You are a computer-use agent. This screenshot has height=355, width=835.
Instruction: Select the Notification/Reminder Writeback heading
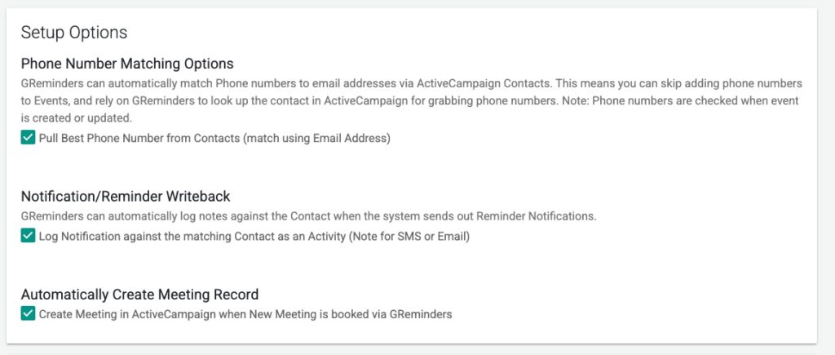[x=126, y=197]
